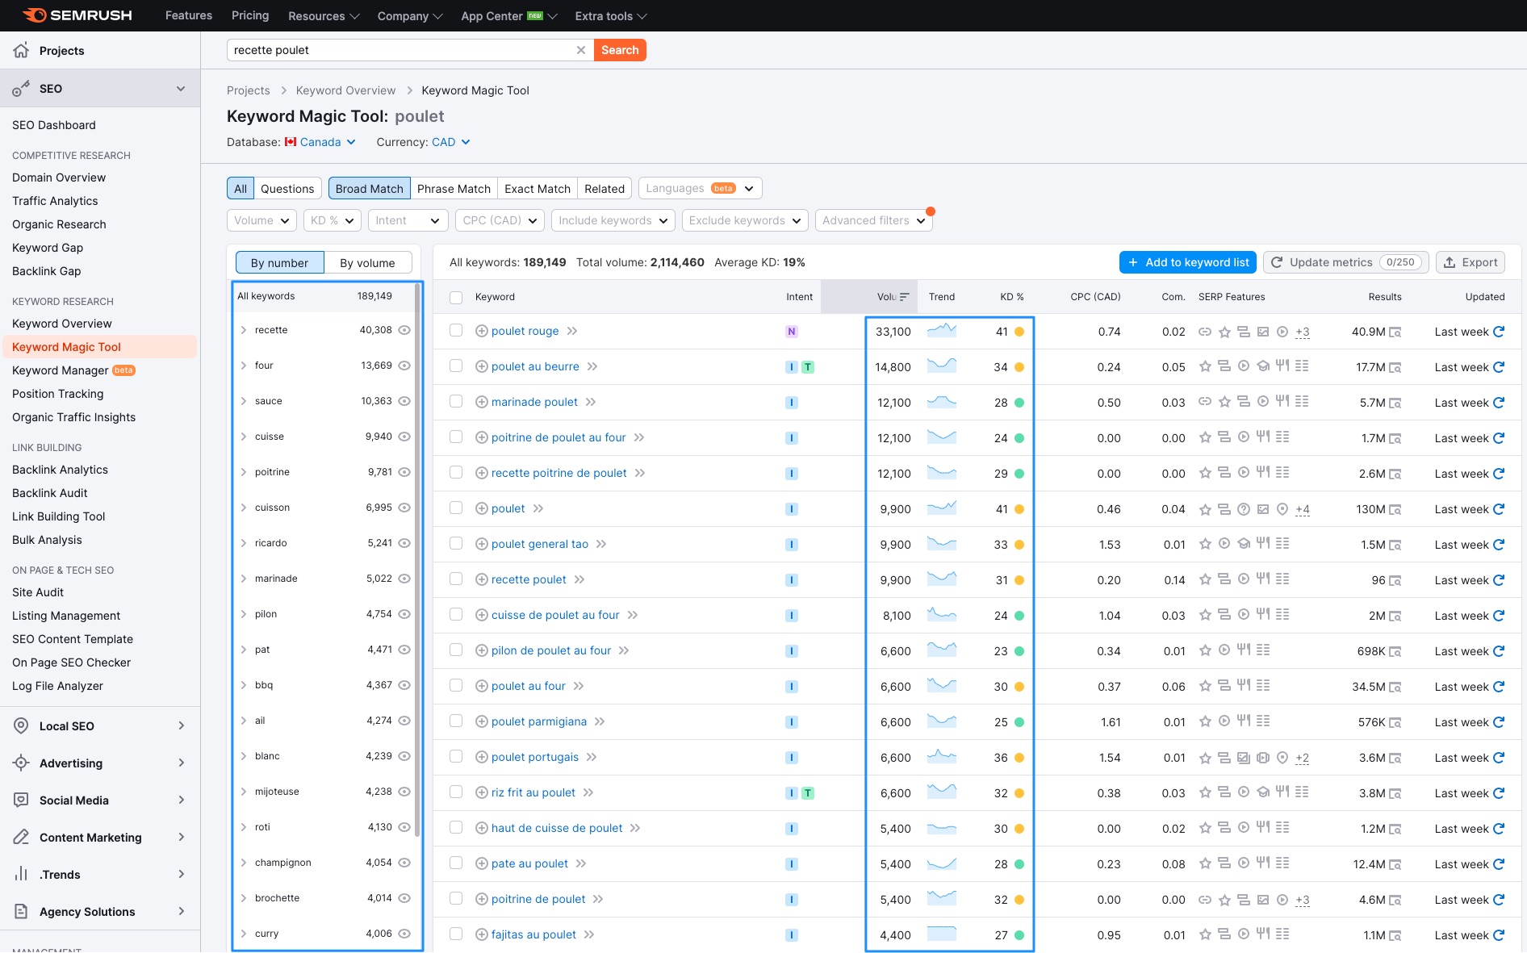
Task: Open SERP arrows for marinade poulet
Action: [x=591, y=402]
